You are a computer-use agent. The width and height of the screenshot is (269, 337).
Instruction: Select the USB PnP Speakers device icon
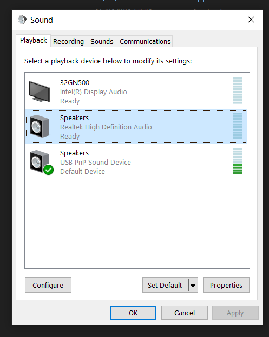pyautogui.click(x=42, y=162)
